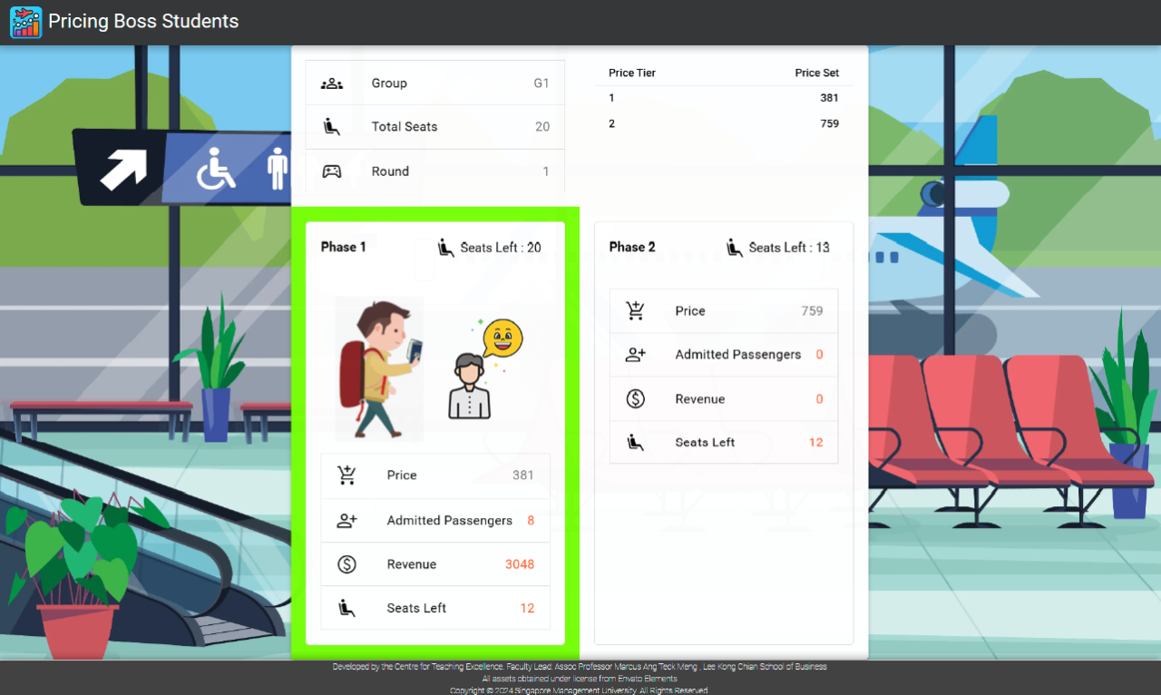Click the Group label

point(389,83)
